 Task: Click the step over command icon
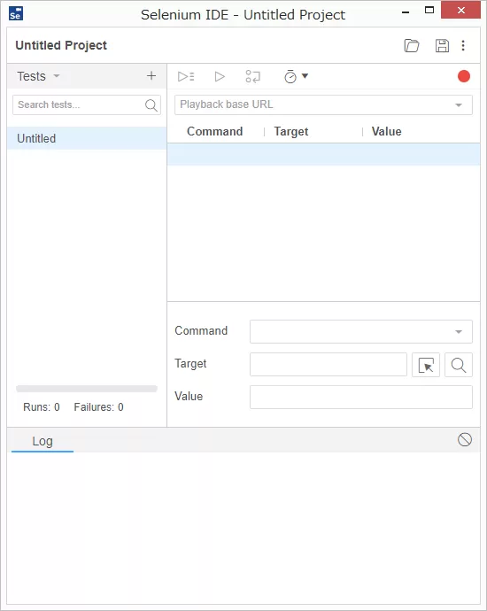pyautogui.click(x=252, y=76)
